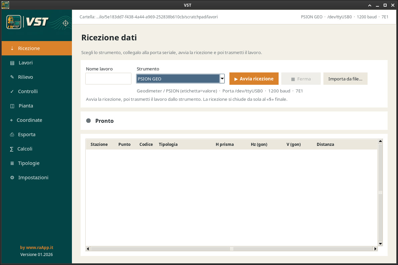Screen dimensions: 398x265
Task: Click the Pronto status indicator dot
Action: pyautogui.click(x=88, y=120)
